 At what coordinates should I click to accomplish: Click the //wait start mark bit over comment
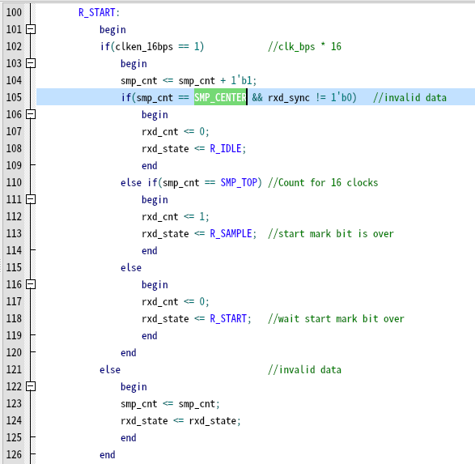pyautogui.click(x=336, y=319)
